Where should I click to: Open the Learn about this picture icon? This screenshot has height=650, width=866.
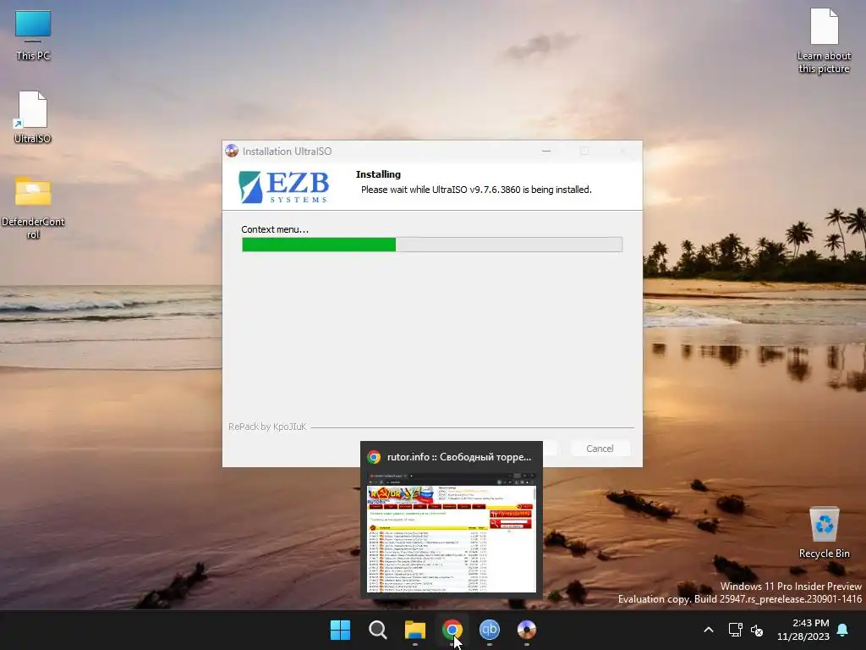[x=824, y=41]
